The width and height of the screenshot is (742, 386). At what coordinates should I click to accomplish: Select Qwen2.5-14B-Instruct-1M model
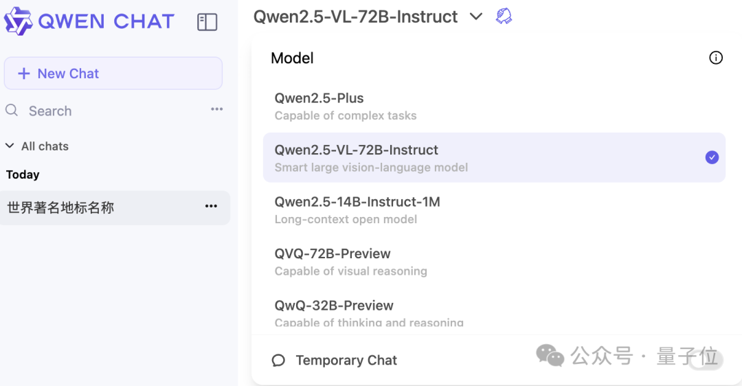pos(494,210)
